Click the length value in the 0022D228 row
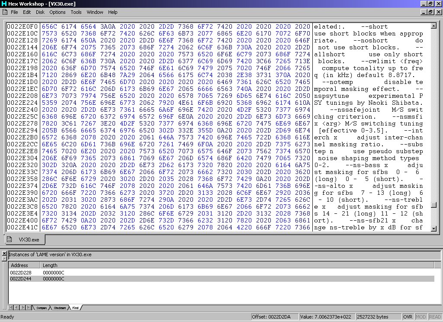The image size is (443, 322). [x=53, y=273]
